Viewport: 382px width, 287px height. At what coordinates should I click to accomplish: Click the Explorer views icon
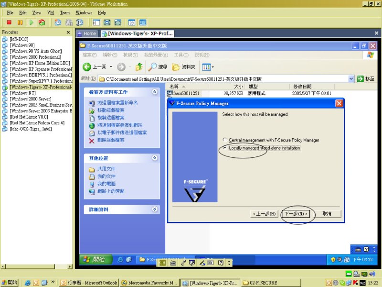206,67
